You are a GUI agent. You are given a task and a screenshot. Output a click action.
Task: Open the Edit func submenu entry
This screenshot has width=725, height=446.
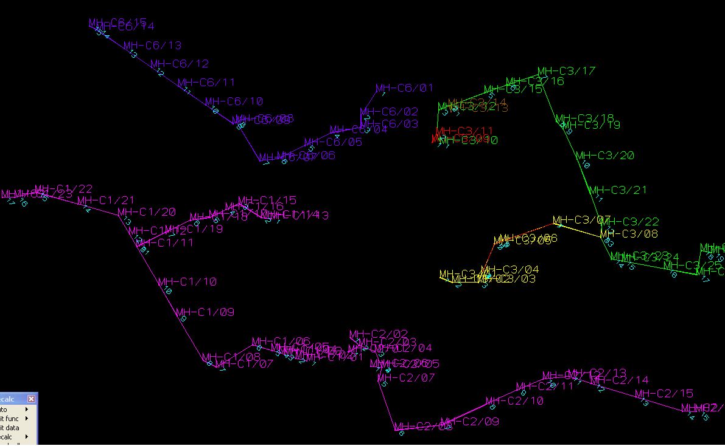pyautogui.click(x=15, y=418)
